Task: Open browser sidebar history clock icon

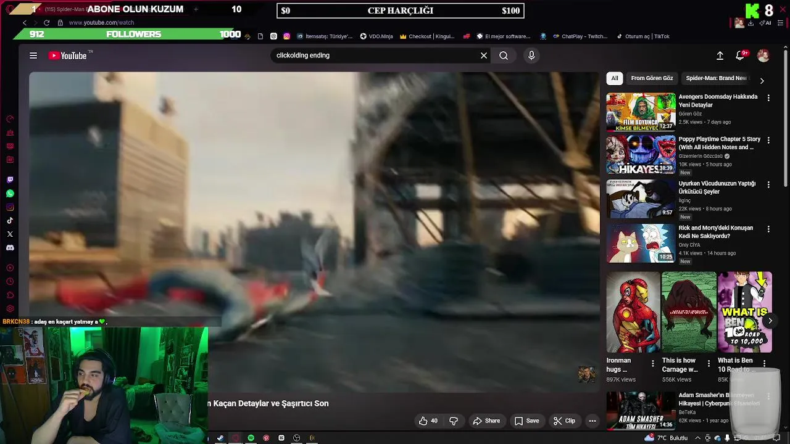Action: (10, 282)
